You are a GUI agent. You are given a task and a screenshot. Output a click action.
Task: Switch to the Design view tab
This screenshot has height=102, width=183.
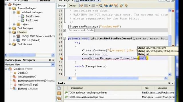[72, 6]
